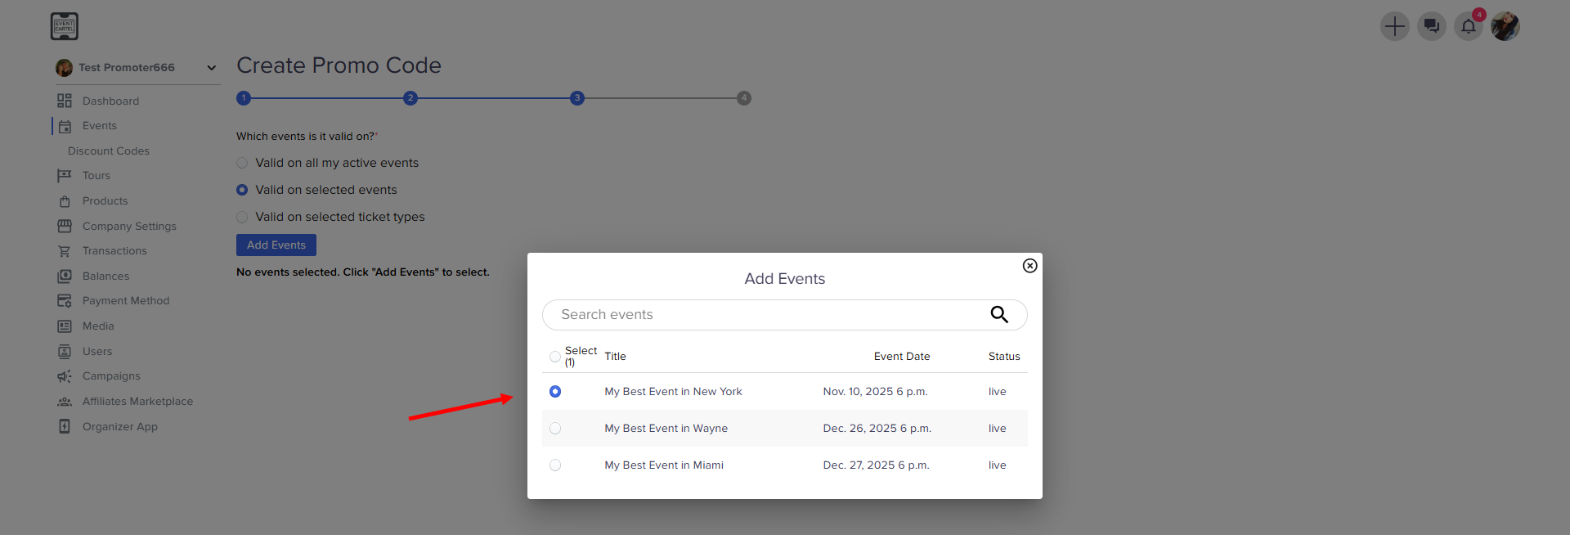Viewport: 1570px width, 535px height.
Task: Click the user profile avatar
Action: pyautogui.click(x=1505, y=26)
